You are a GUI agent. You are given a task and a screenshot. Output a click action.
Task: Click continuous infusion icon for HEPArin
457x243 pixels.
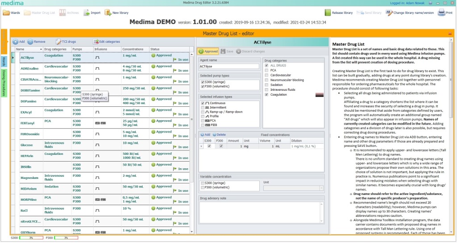pyautogui.click(x=97, y=156)
